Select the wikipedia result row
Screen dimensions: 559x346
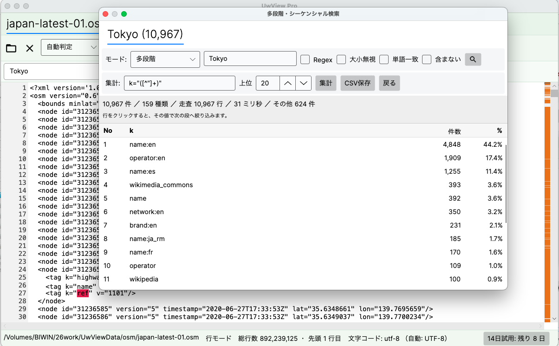point(303,279)
